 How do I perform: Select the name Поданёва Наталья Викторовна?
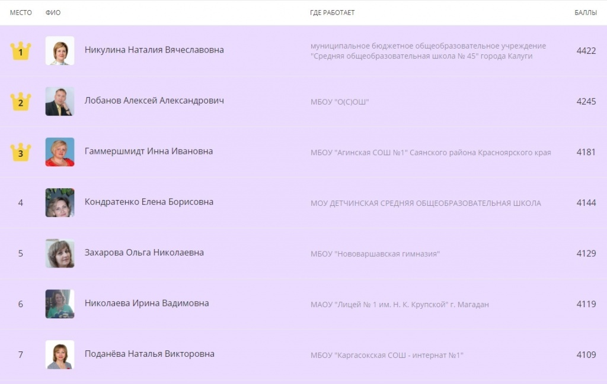click(x=149, y=354)
